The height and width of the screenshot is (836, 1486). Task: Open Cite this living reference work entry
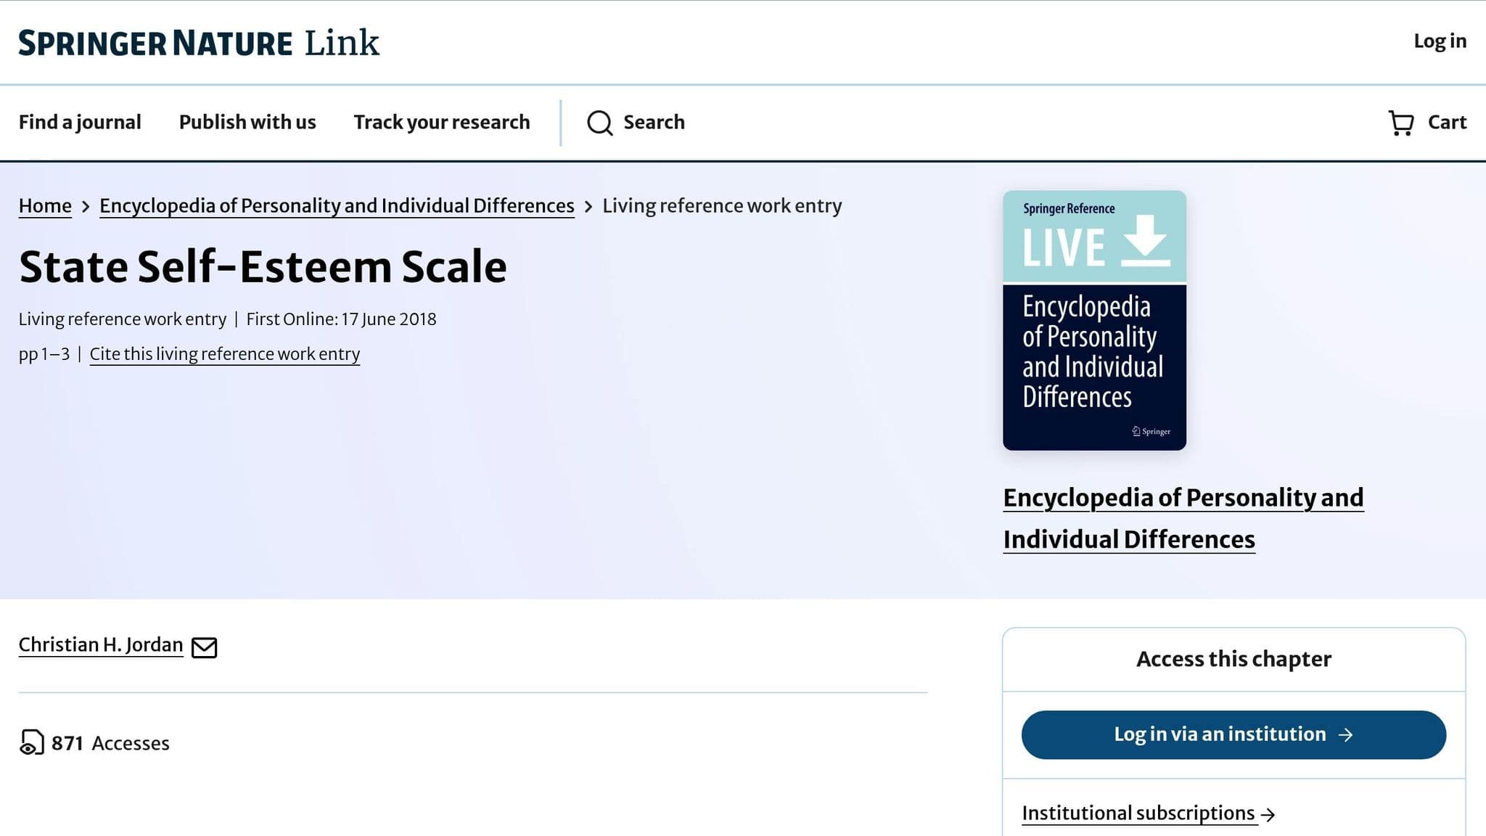(x=224, y=354)
